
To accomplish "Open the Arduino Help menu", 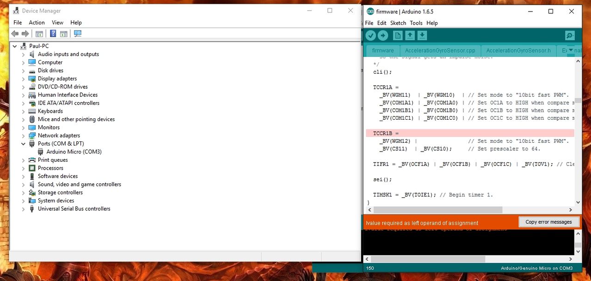I will (432, 23).
